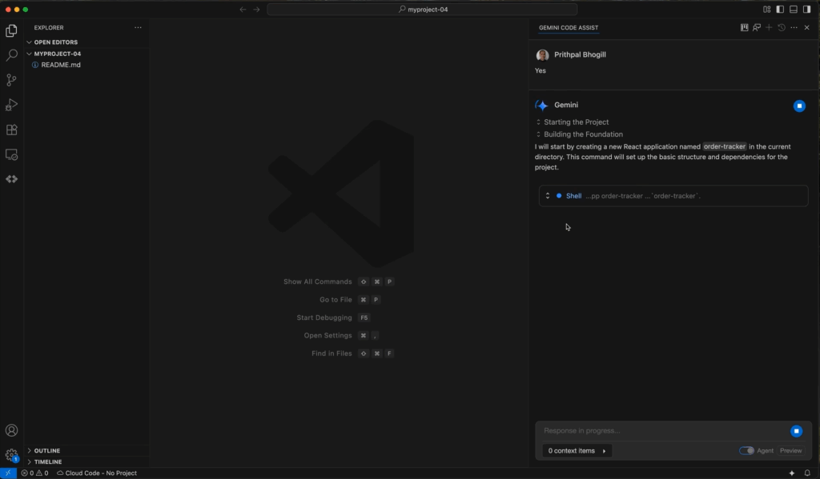Open the Remote Explorer view
The image size is (820, 479).
11,154
